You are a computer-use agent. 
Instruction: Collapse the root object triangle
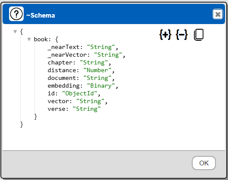pos(15,31)
